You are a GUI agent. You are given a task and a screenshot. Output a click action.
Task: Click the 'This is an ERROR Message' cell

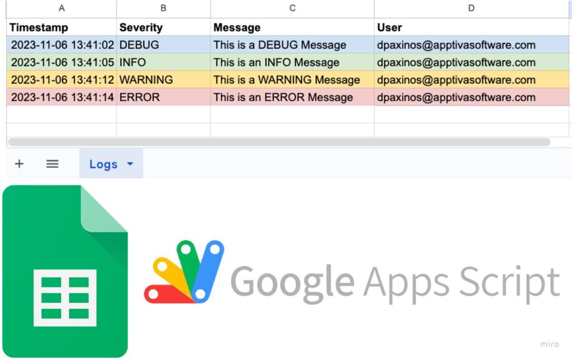tap(292, 97)
